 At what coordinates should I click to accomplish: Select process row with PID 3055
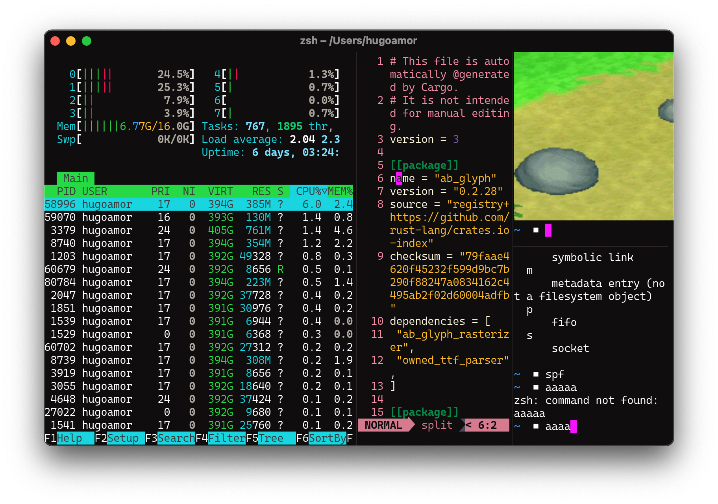pos(198,386)
